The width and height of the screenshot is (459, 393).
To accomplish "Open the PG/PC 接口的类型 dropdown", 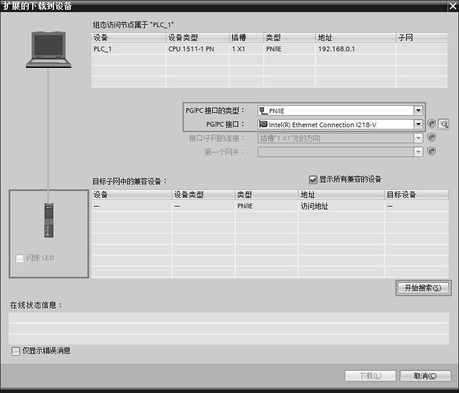I will click(x=418, y=110).
